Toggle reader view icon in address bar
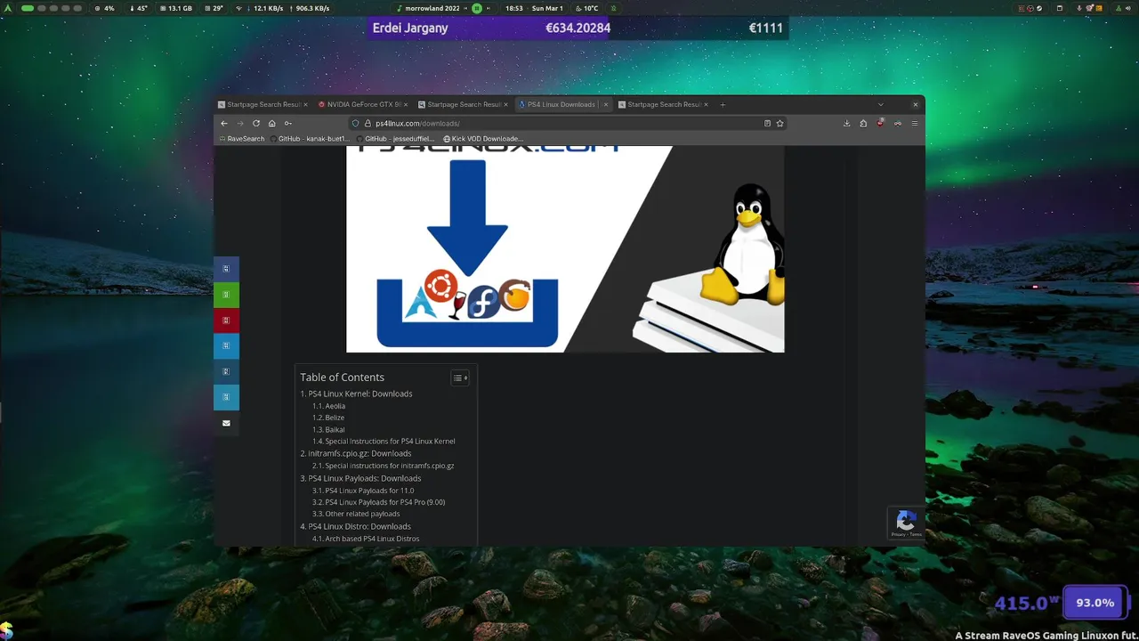This screenshot has height=641, width=1139. (x=767, y=123)
